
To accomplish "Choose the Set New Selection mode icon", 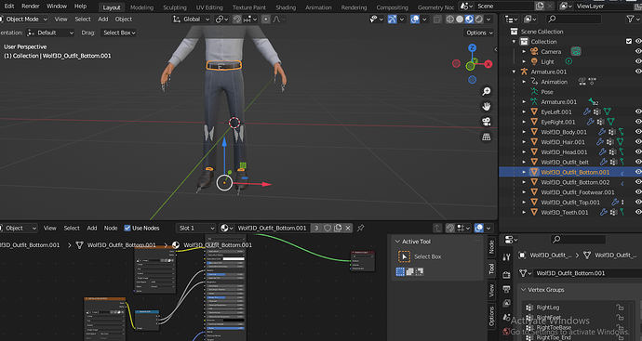I will click(x=400, y=271).
